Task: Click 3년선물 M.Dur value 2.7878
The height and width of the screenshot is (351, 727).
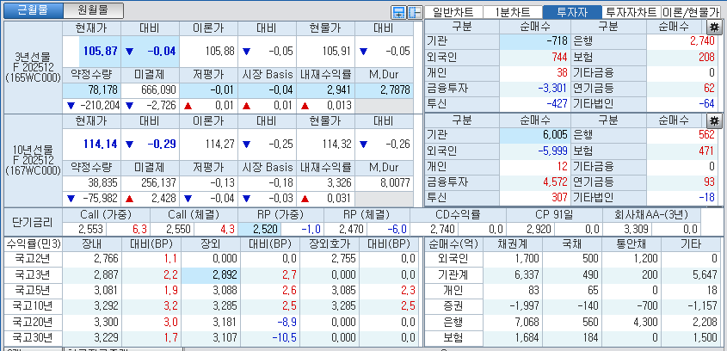Action: (x=395, y=89)
